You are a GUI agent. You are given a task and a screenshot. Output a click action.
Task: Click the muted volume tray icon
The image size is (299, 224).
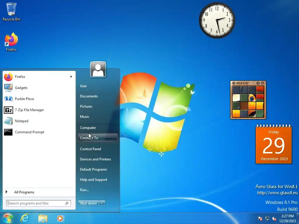274,218
